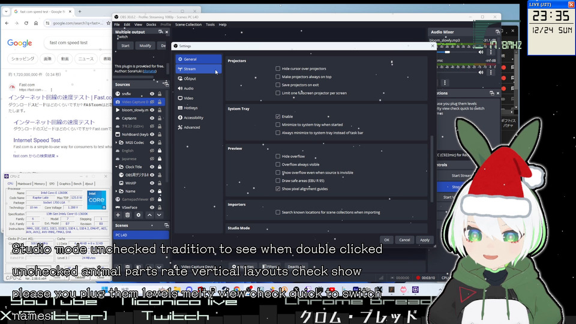Click Google search box in Chrome

pyautogui.click(x=77, y=43)
